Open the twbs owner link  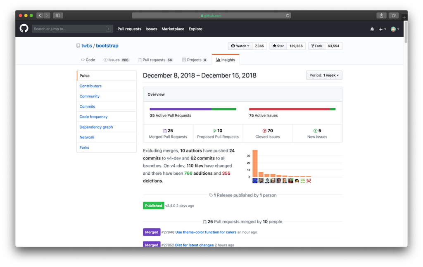point(87,46)
